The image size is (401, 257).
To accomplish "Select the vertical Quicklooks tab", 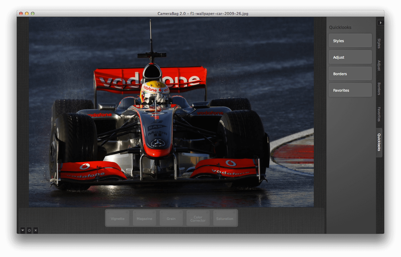I will [379, 142].
